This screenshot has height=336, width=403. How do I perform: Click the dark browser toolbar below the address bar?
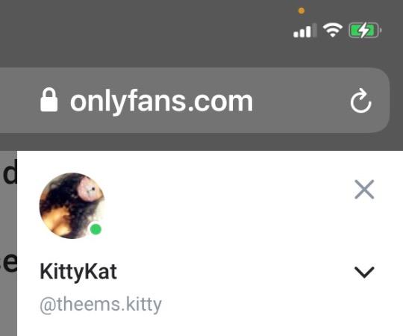tap(201, 142)
